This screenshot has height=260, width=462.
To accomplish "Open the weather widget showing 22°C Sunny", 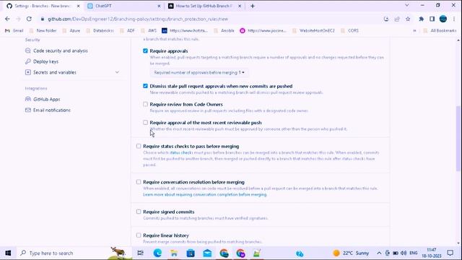I will 351,253.
